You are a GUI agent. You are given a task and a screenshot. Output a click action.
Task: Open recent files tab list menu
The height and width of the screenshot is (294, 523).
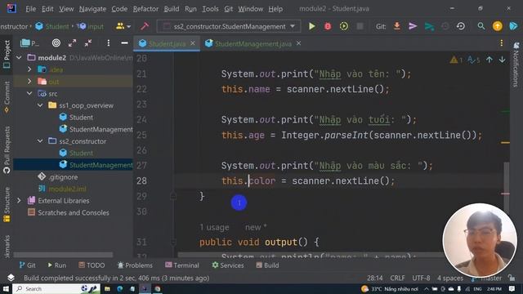click(501, 43)
